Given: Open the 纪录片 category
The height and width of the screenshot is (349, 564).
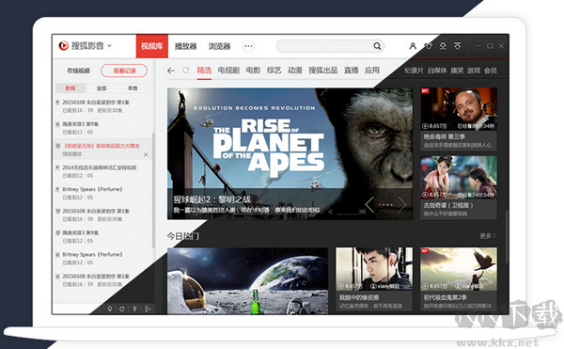Looking at the screenshot, I should 414,71.
